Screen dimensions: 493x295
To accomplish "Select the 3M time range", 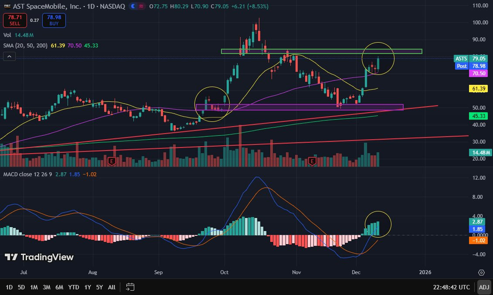I will 47,287.
